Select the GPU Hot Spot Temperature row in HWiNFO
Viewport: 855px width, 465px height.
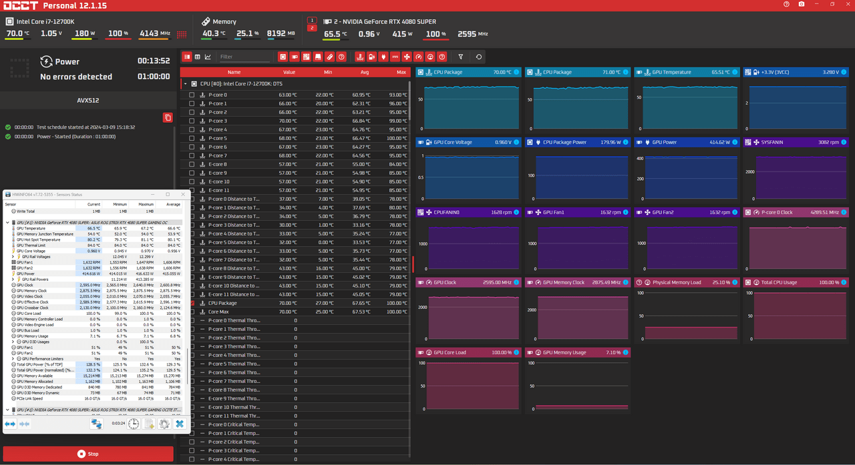94,240
